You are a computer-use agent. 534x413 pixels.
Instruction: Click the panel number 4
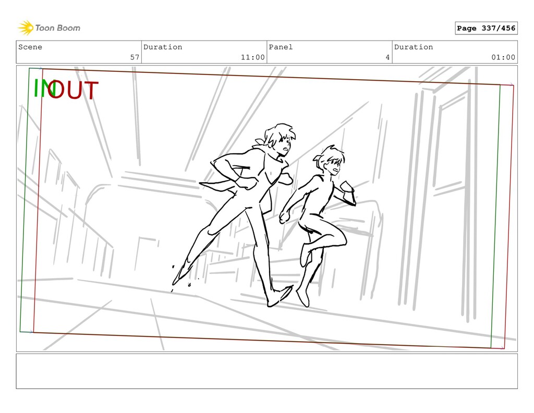click(x=387, y=57)
